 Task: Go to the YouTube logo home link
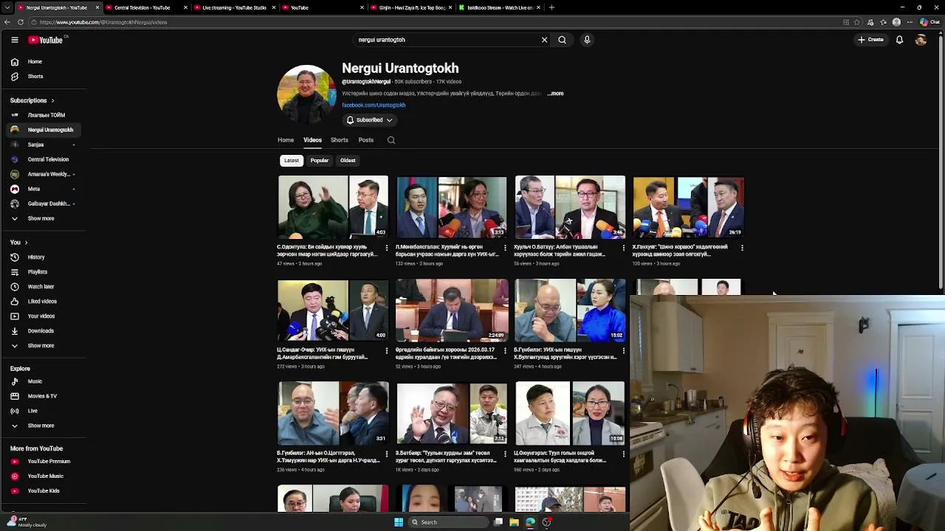(46, 40)
